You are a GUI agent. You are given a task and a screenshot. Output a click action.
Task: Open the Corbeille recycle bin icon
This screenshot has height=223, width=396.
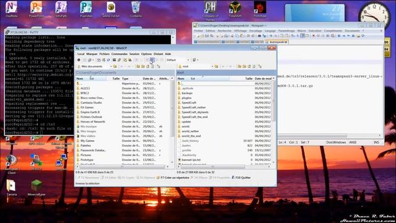tap(136, 9)
